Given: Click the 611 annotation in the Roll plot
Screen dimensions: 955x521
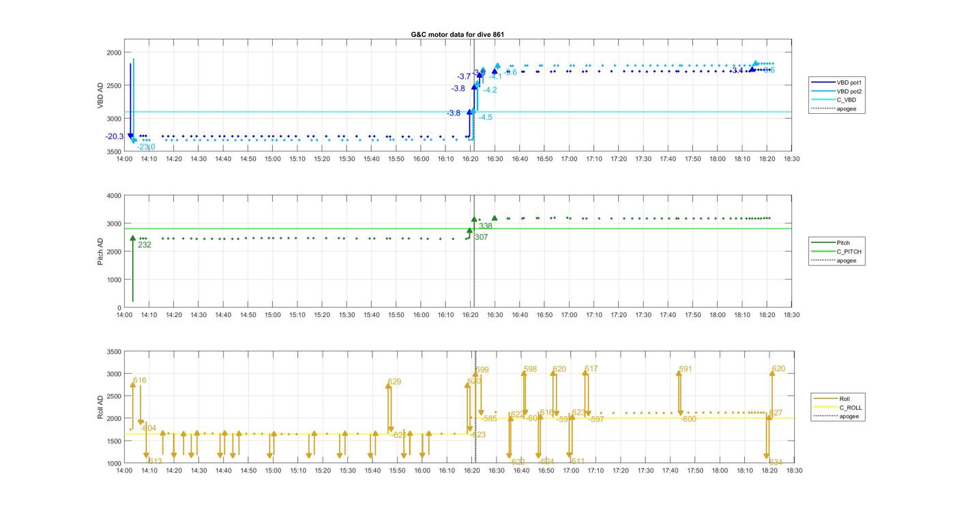Looking at the screenshot, I should [578, 462].
